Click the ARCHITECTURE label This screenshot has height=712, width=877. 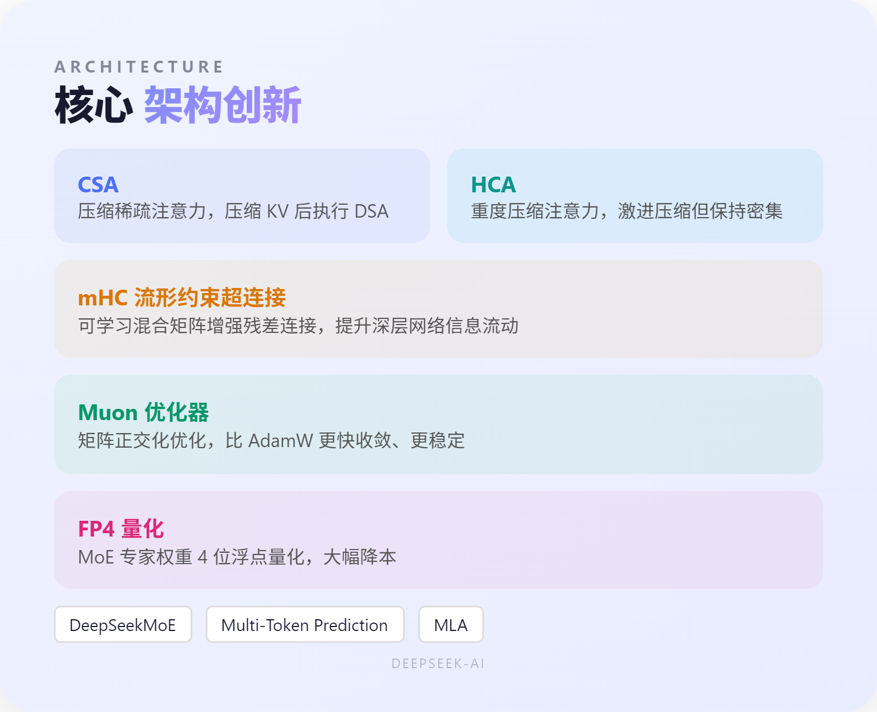139,67
